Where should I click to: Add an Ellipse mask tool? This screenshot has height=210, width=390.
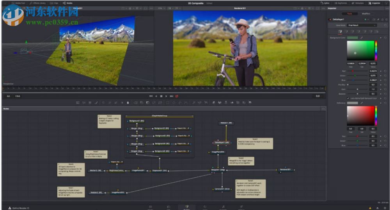pos(174,102)
